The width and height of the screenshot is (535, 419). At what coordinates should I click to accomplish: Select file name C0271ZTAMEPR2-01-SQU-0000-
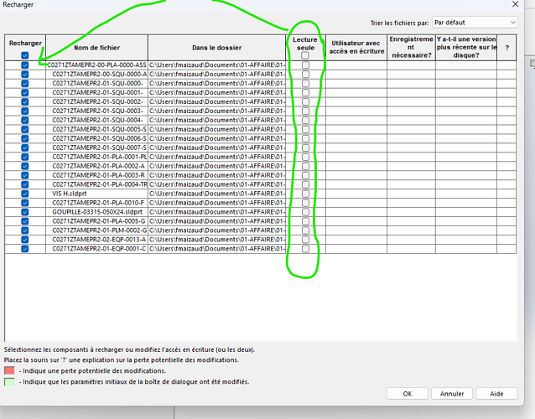tap(97, 84)
